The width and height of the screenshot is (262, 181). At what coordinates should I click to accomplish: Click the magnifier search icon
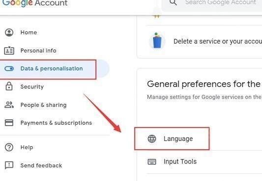[173, 2]
